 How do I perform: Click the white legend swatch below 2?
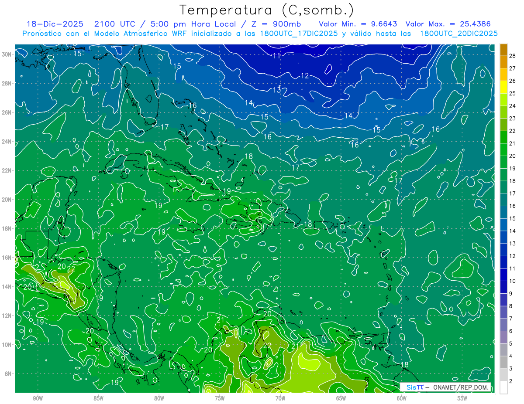pos(504,387)
